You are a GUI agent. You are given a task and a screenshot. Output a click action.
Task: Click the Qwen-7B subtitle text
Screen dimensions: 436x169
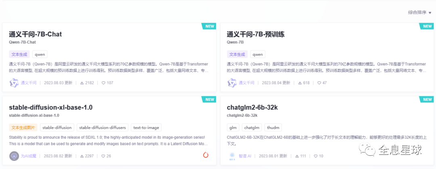(235, 42)
